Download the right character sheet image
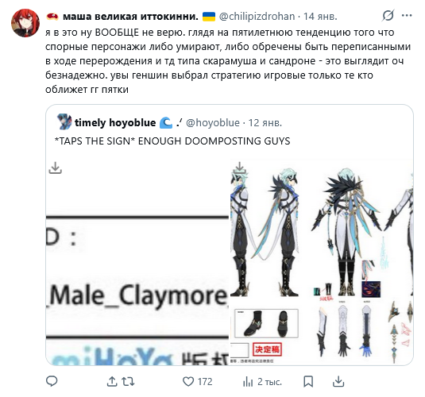This screenshot has width=425, height=397. 240,168
